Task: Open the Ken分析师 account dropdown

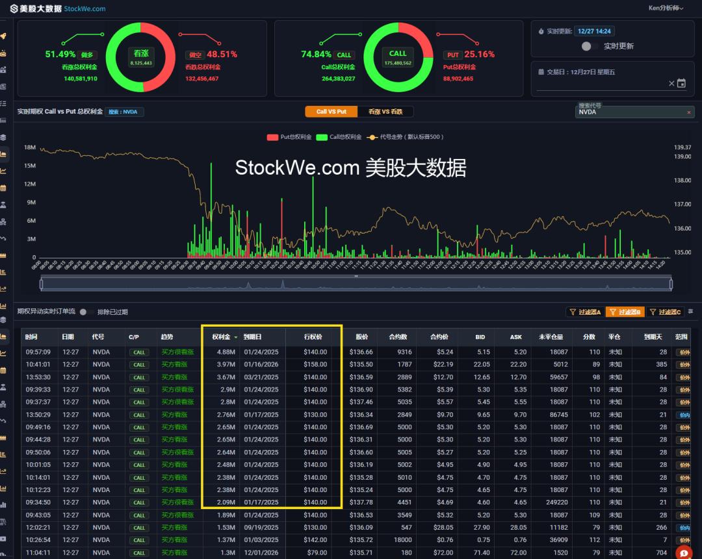Action: (x=666, y=8)
